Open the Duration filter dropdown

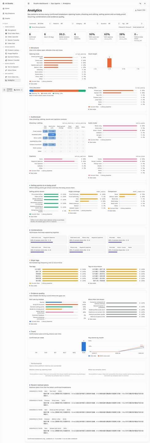(x=114, y=24)
